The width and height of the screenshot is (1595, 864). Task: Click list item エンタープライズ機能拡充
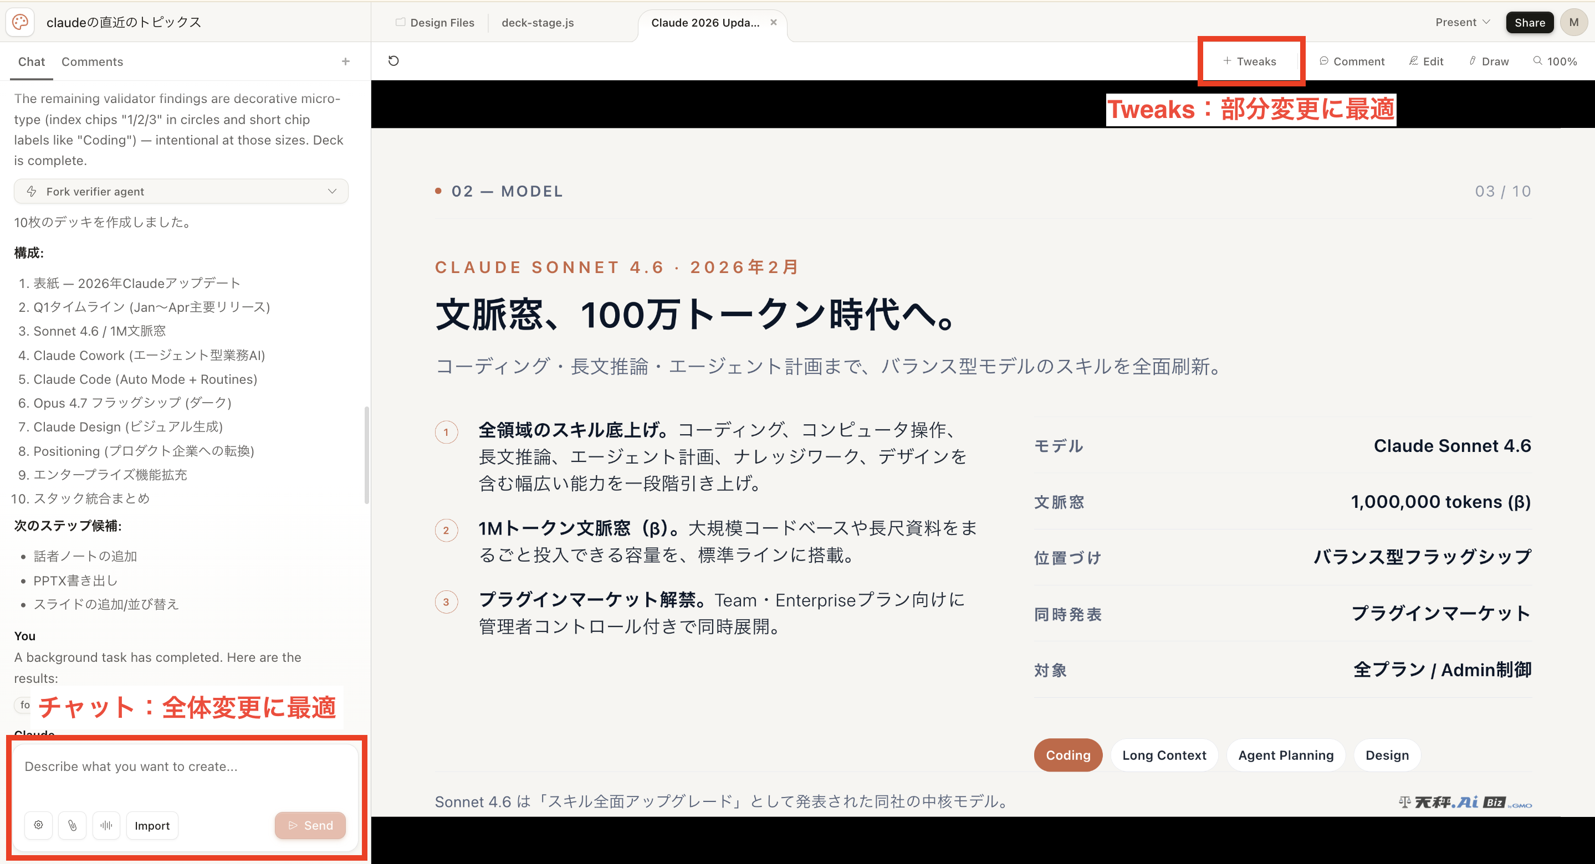(110, 475)
